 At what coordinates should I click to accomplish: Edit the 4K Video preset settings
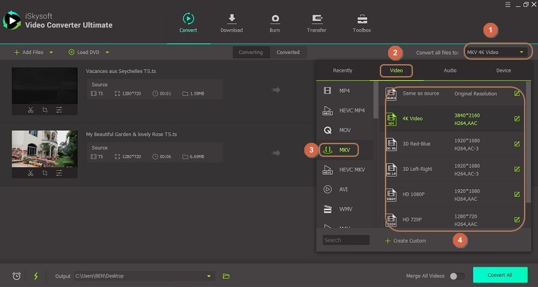point(517,119)
